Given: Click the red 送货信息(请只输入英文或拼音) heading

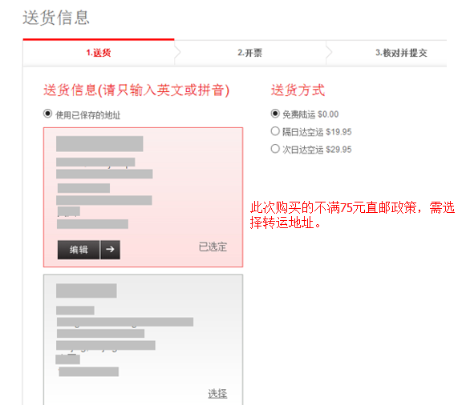Looking at the screenshot, I should point(136,90).
